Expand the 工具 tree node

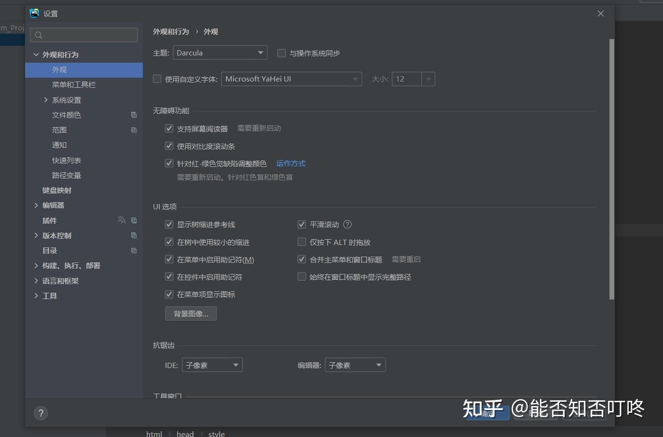click(36, 296)
